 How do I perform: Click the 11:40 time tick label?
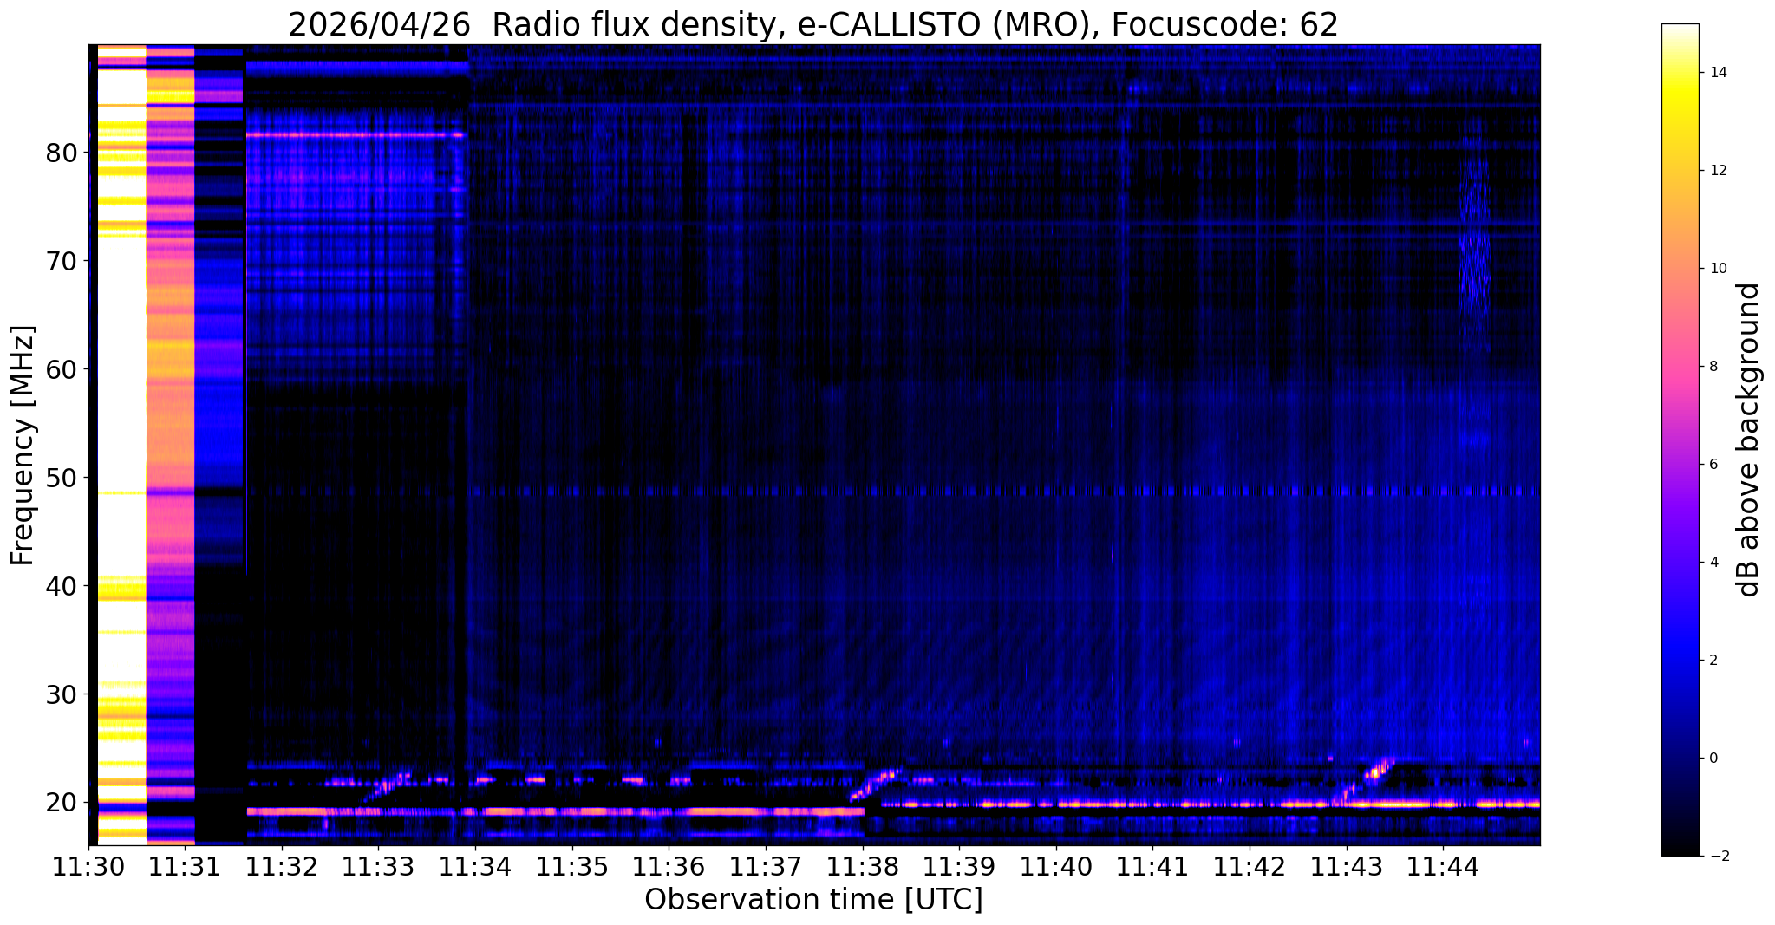coord(1056,866)
